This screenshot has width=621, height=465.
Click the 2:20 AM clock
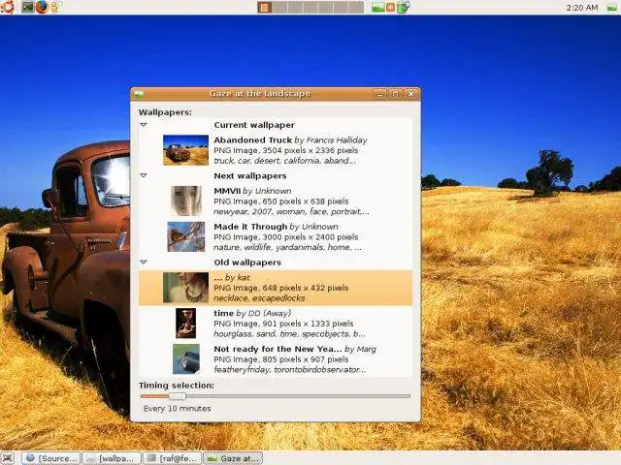click(582, 8)
